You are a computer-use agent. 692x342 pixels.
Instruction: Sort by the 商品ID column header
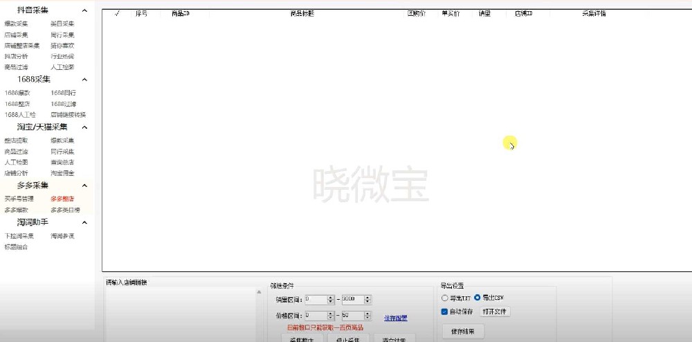tap(181, 14)
